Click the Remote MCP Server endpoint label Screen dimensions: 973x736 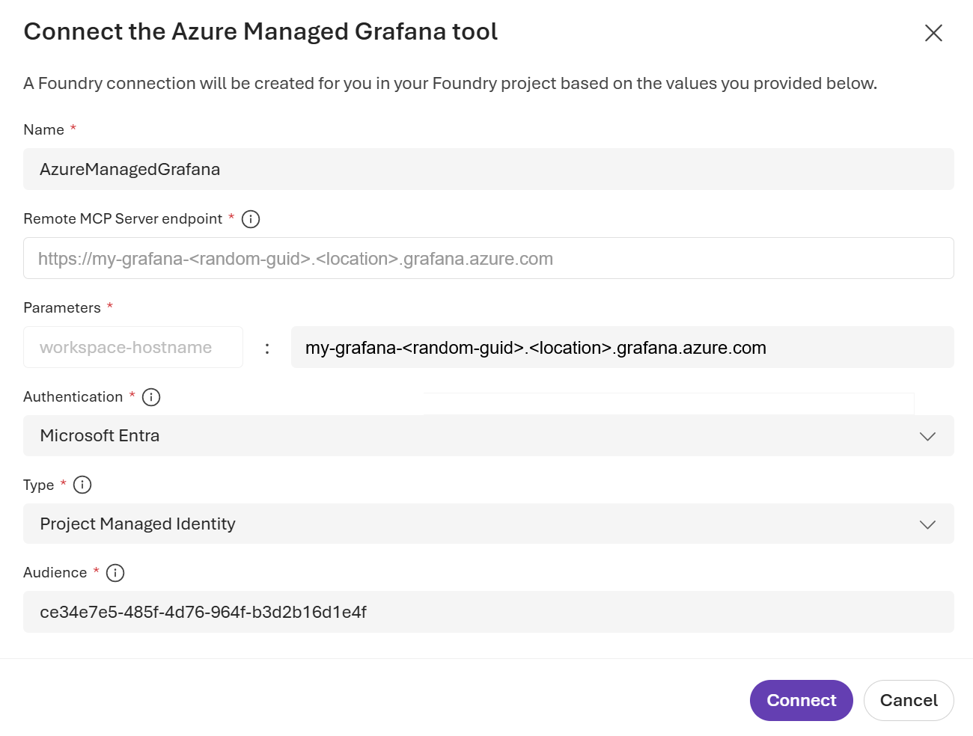(x=123, y=218)
